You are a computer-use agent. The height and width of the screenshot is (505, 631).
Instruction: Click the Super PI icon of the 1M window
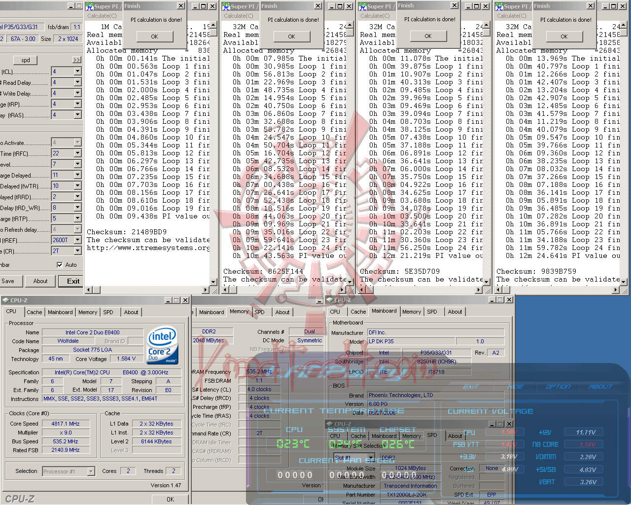89,6
